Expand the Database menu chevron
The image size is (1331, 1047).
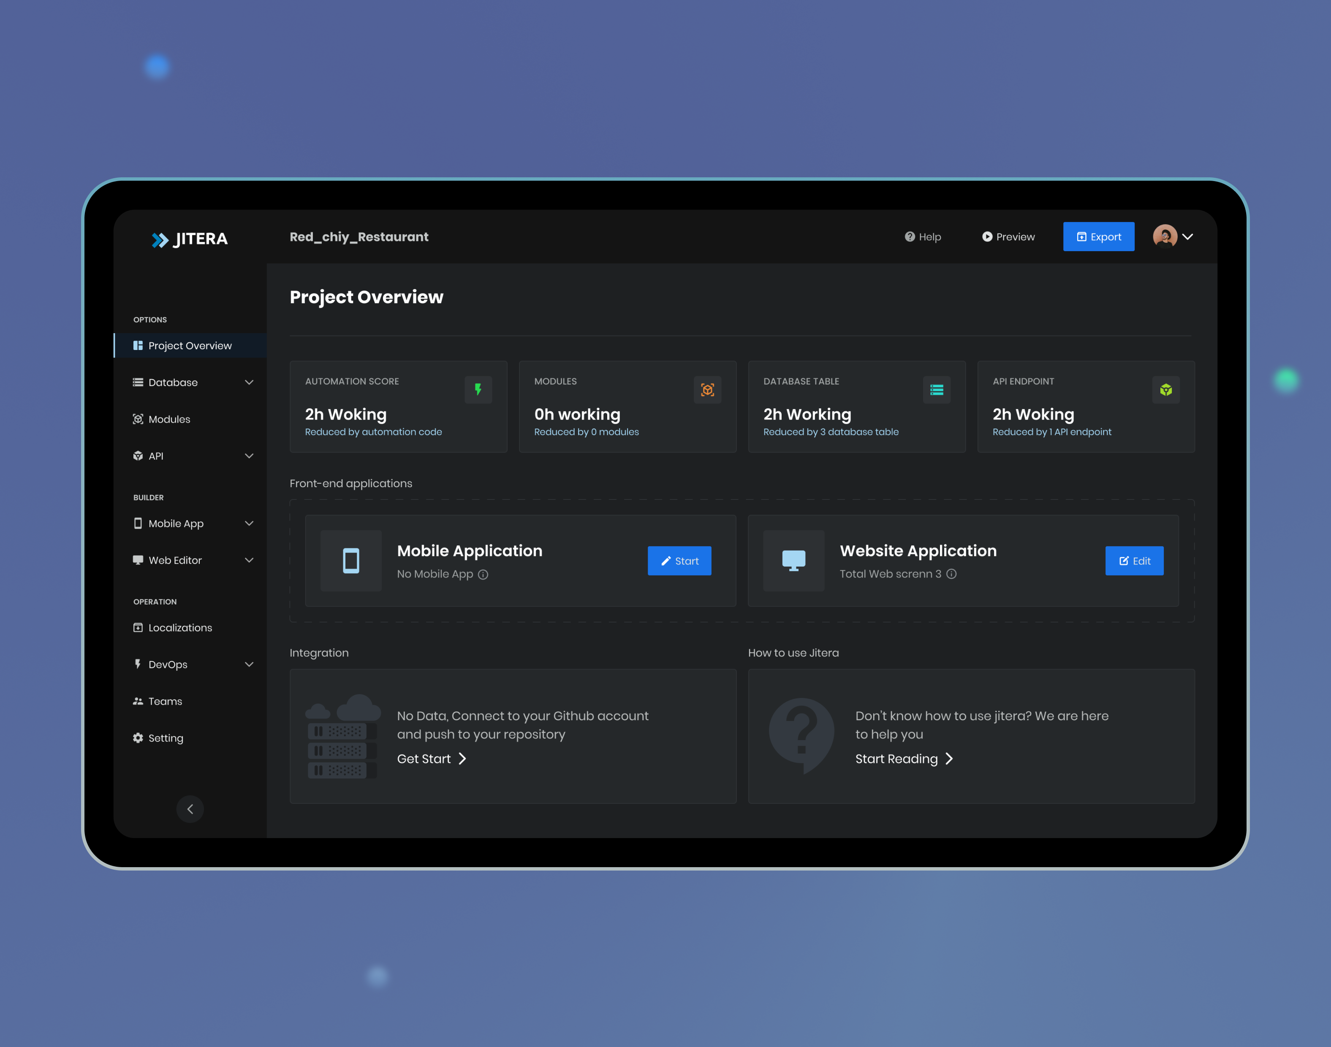pos(249,382)
